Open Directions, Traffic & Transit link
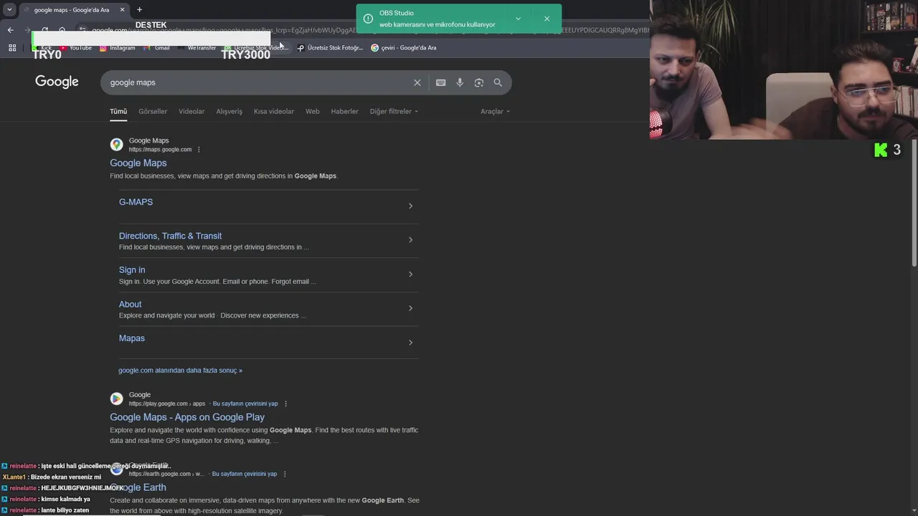The image size is (918, 516). 170,236
